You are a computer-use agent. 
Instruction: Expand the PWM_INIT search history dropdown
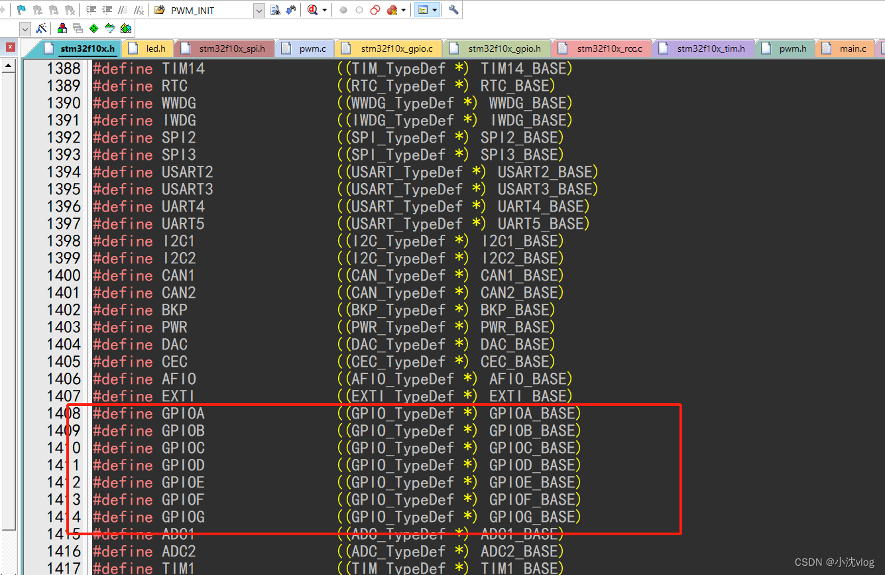coord(259,11)
